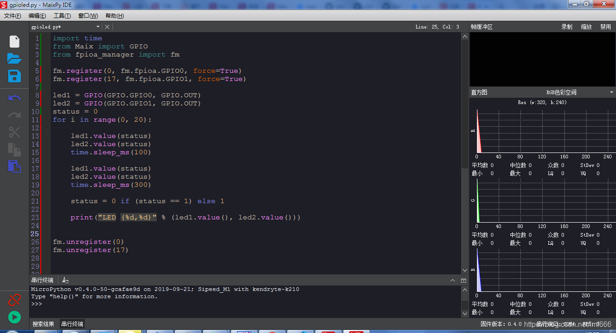Viewport: 616px width, 333px height.
Task: Click the scissors Cut icon
Action: click(x=14, y=132)
